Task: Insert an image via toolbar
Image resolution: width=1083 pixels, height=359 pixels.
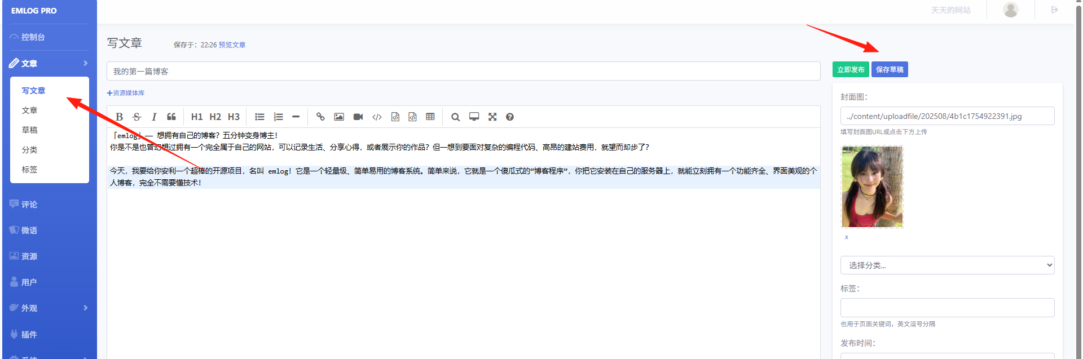Action: [339, 117]
